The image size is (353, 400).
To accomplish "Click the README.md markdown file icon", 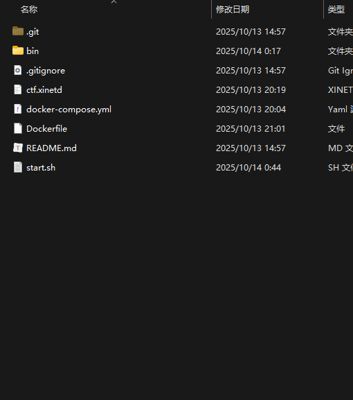I will coord(18,148).
